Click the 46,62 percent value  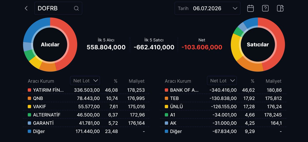248,90
